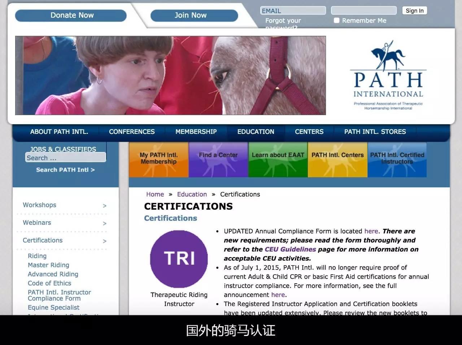Click the CERTIFICATIONS page heading
Viewport: 462px width, 345px height.
pos(188,206)
